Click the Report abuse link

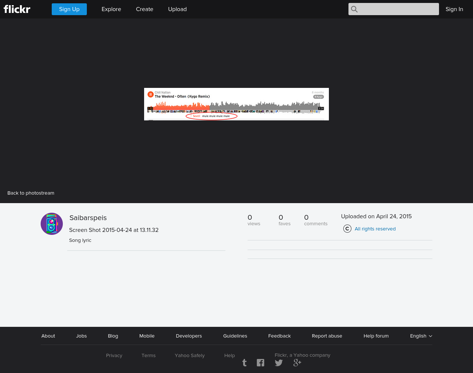(327, 336)
